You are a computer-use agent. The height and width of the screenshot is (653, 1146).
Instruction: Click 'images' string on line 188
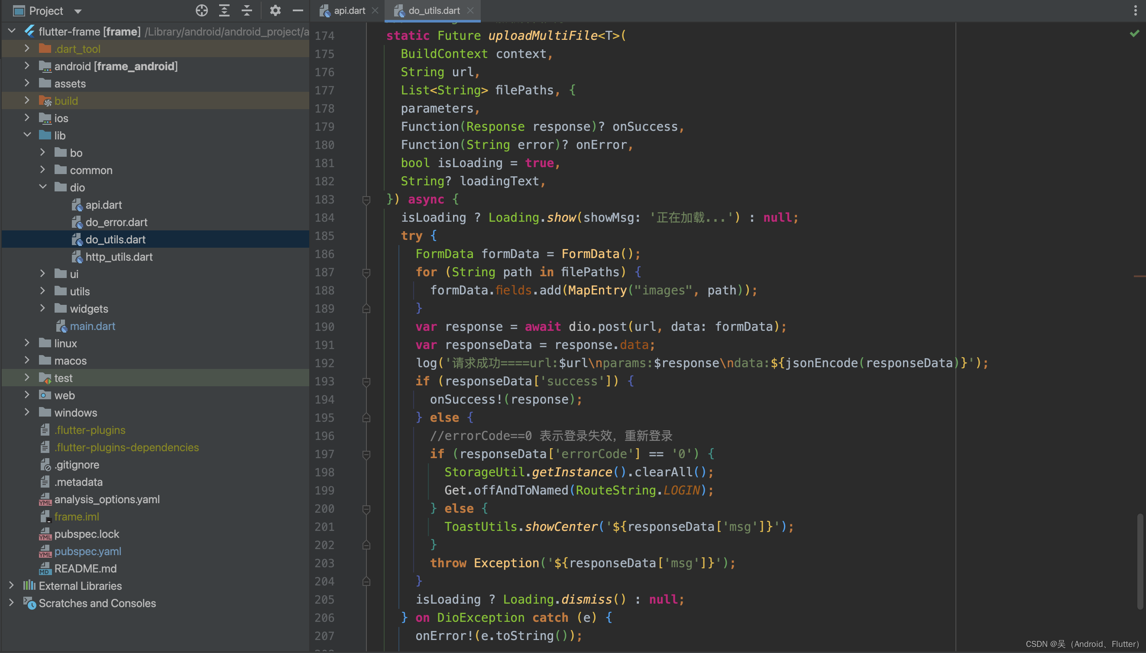[664, 291]
